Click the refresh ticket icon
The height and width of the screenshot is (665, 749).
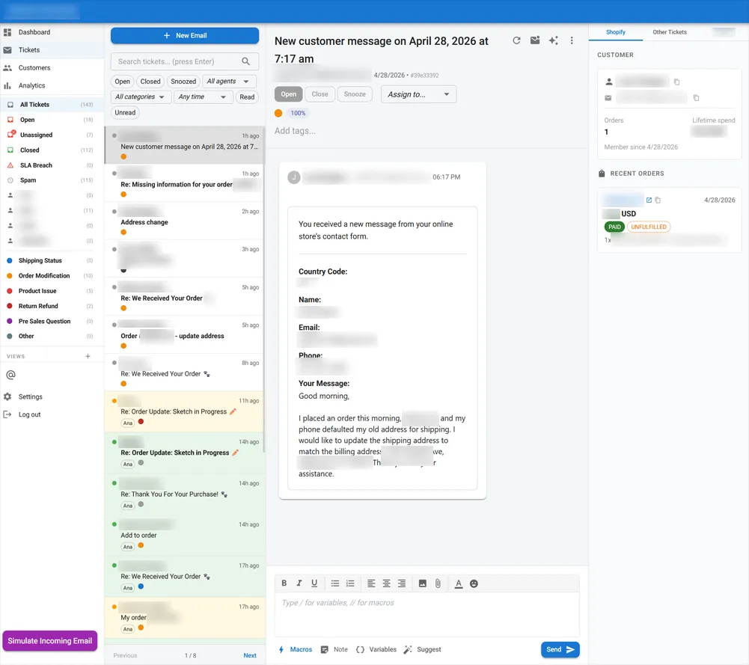point(516,40)
